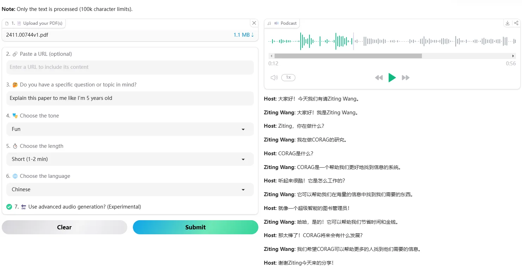Seek within the audio waveform

[x=392, y=41]
